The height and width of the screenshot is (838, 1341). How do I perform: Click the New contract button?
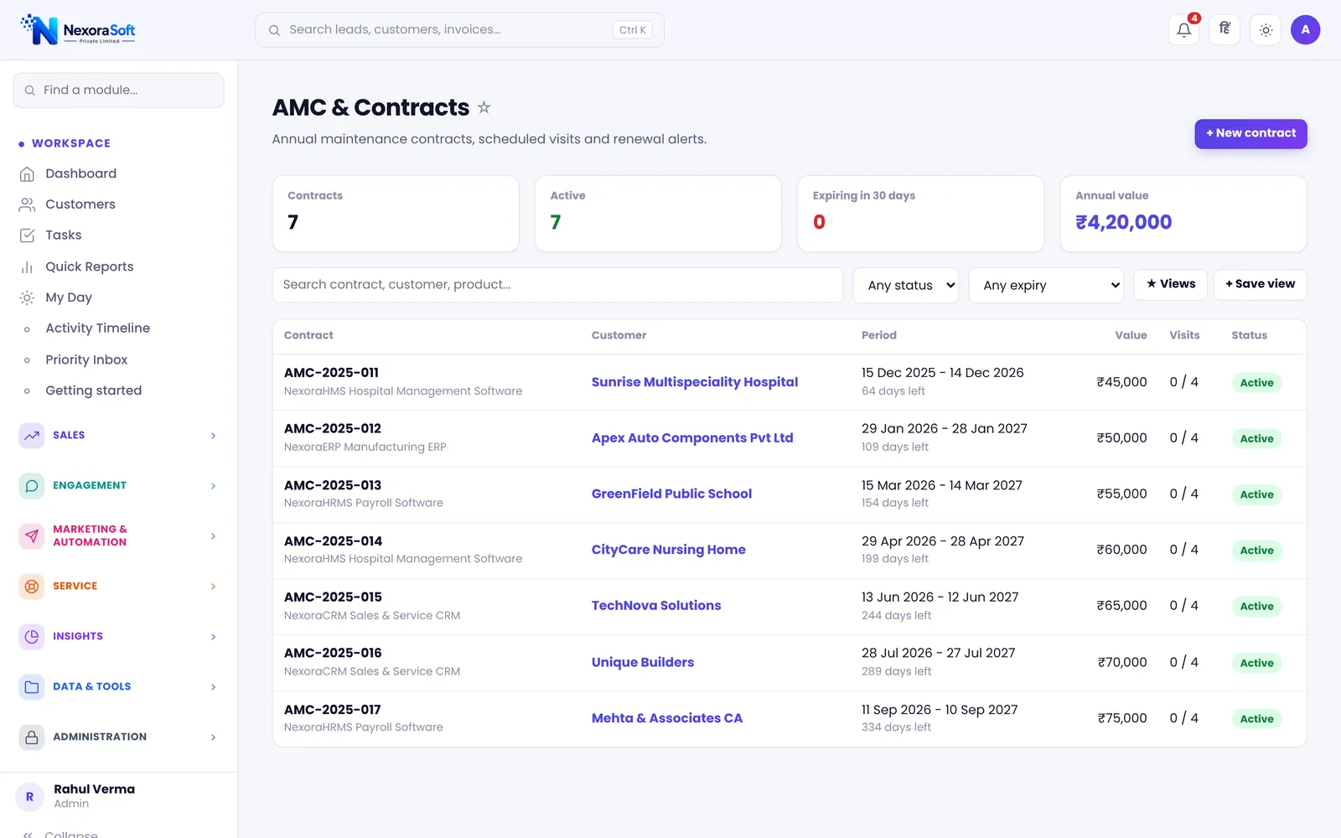pos(1250,133)
